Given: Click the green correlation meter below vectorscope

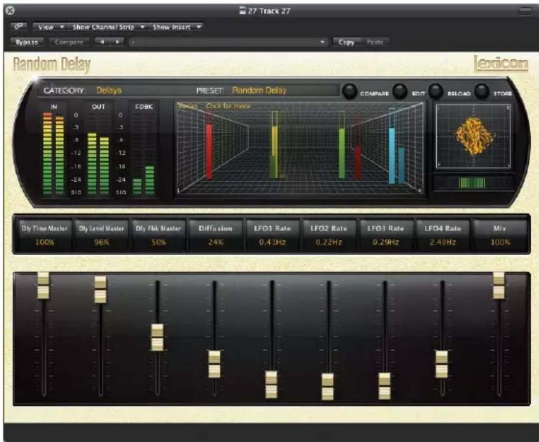Looking at the screenshot, I should click(473, 183).
